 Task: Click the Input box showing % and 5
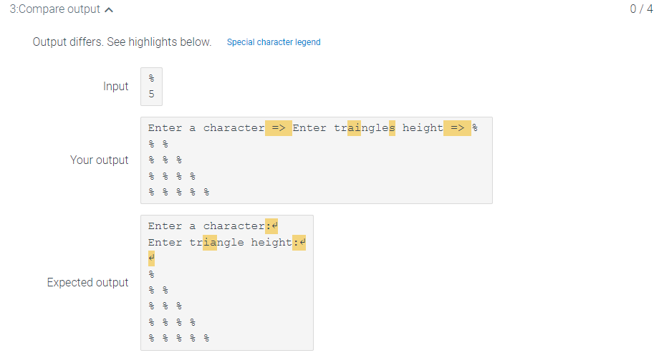151,87
